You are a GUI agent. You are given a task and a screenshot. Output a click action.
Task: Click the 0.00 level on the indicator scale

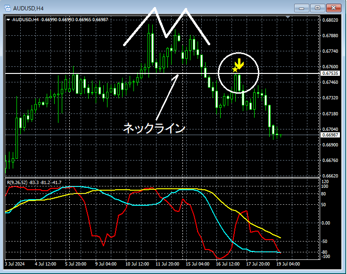coord(325,223)
